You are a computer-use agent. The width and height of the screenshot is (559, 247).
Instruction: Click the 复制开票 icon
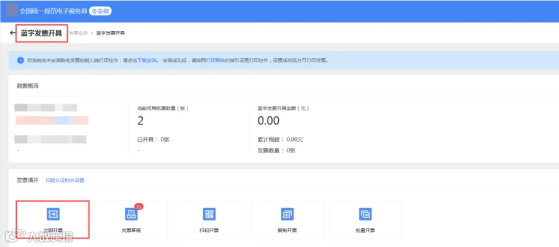click(287, 214)
